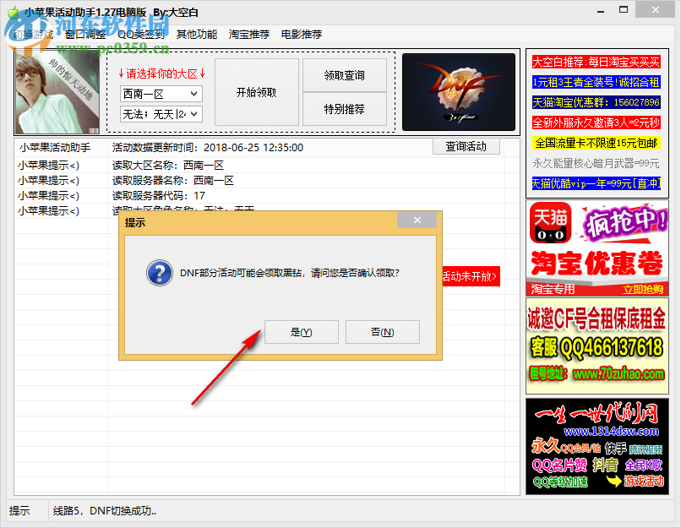Screen dimensions: 681x528
Task: Click the 开始领取 button
Action: pos(257,92)
